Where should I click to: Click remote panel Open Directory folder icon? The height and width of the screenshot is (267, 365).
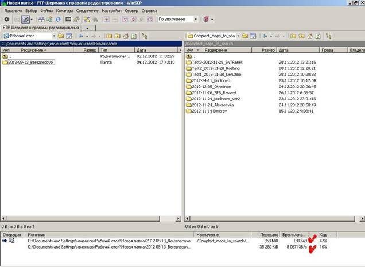tap(245, 36)
